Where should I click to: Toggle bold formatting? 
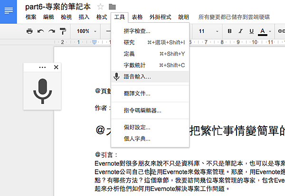[229, 31]
